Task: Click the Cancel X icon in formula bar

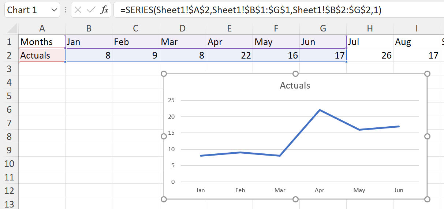Action: pyautogui.click(x=78, y=10)
